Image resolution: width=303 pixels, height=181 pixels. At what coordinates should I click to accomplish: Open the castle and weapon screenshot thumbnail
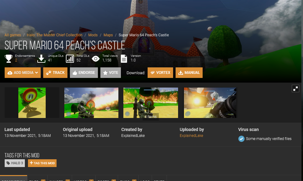tap(210, 103)
